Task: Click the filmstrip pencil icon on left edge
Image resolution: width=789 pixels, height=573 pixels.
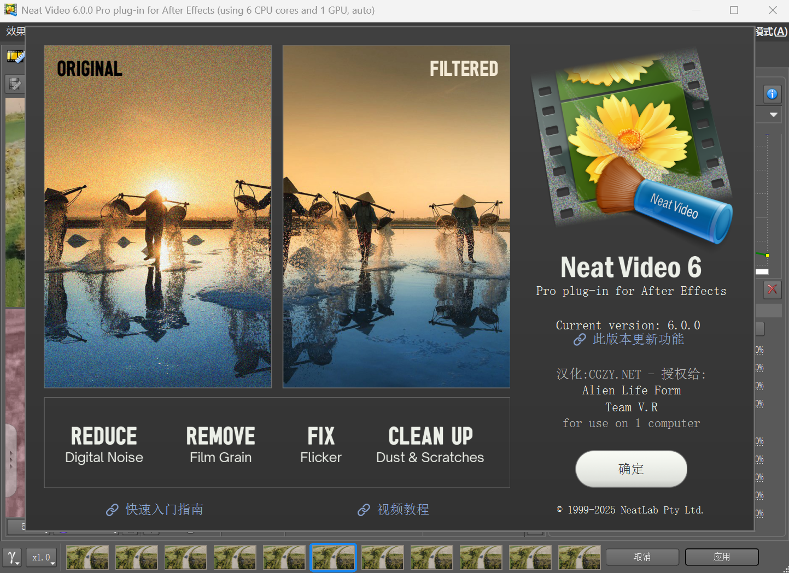Action: 15,84
